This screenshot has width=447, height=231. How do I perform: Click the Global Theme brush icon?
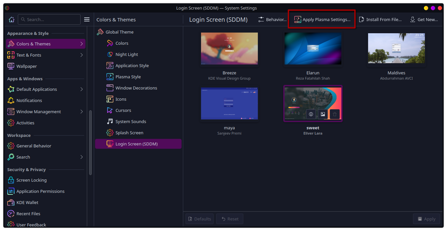click(100, 32)
